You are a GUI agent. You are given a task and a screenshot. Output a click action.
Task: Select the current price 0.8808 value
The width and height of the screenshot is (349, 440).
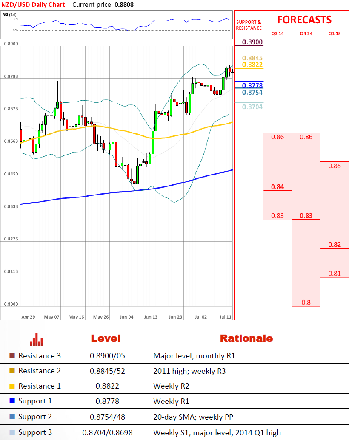click(x=124, y=5)
